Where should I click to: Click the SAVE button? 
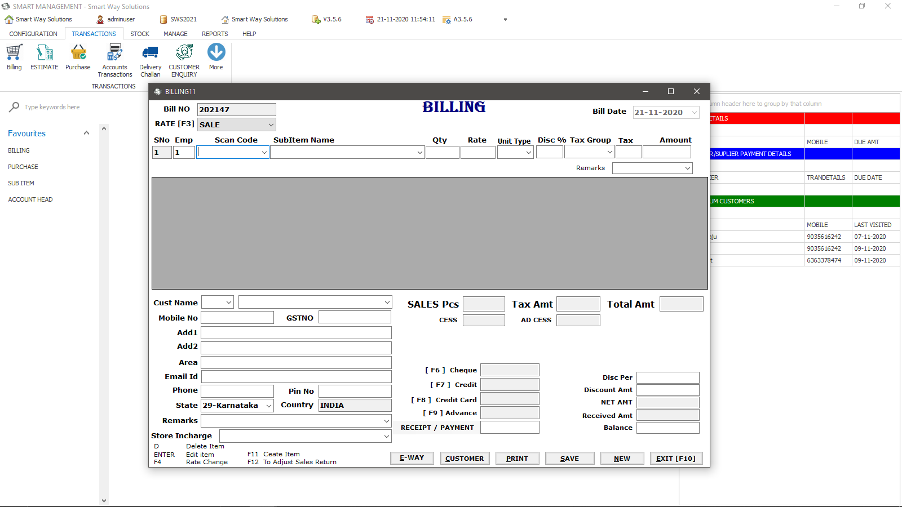coord(569,459)
